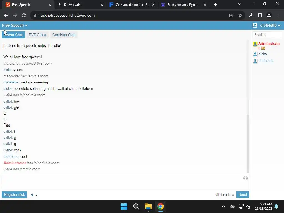The image size is (284, 213).
Task: Go forward in browser history
Action: (15, 16)
